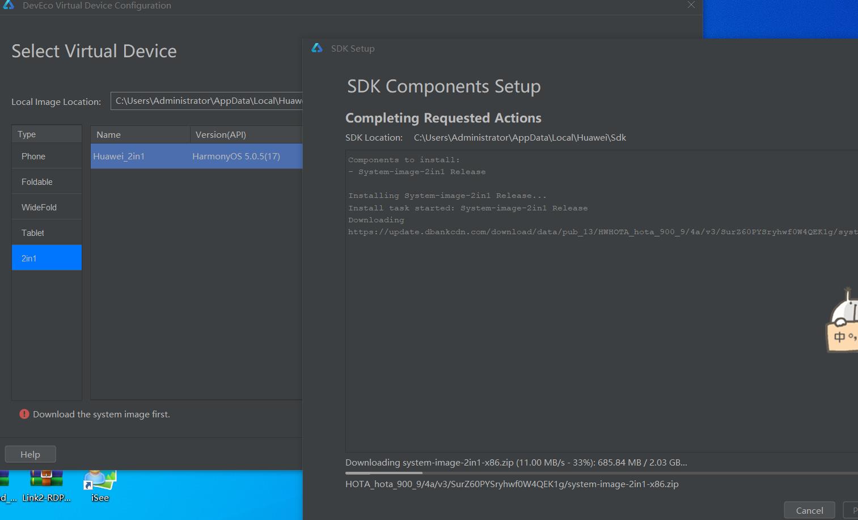Select the Huawei_2in1 device row
858x520 pixels.
(197, 156)
